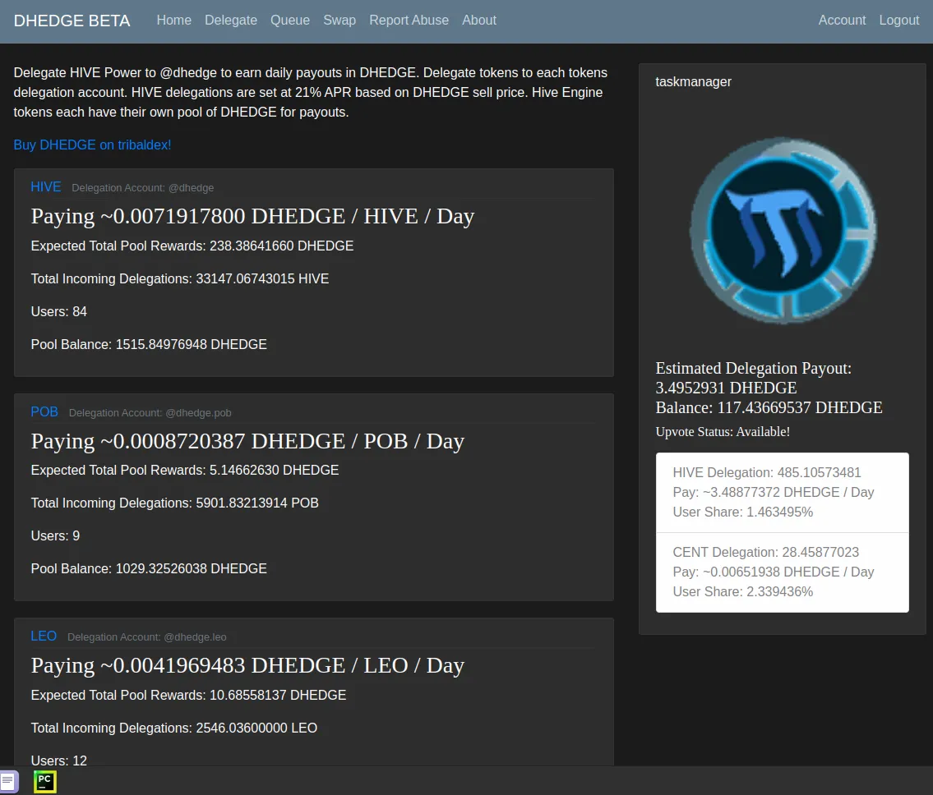The image size is (933, 795).
Task: Click Delegation Account @dhedge.leo label
Action: click(147, 636)
